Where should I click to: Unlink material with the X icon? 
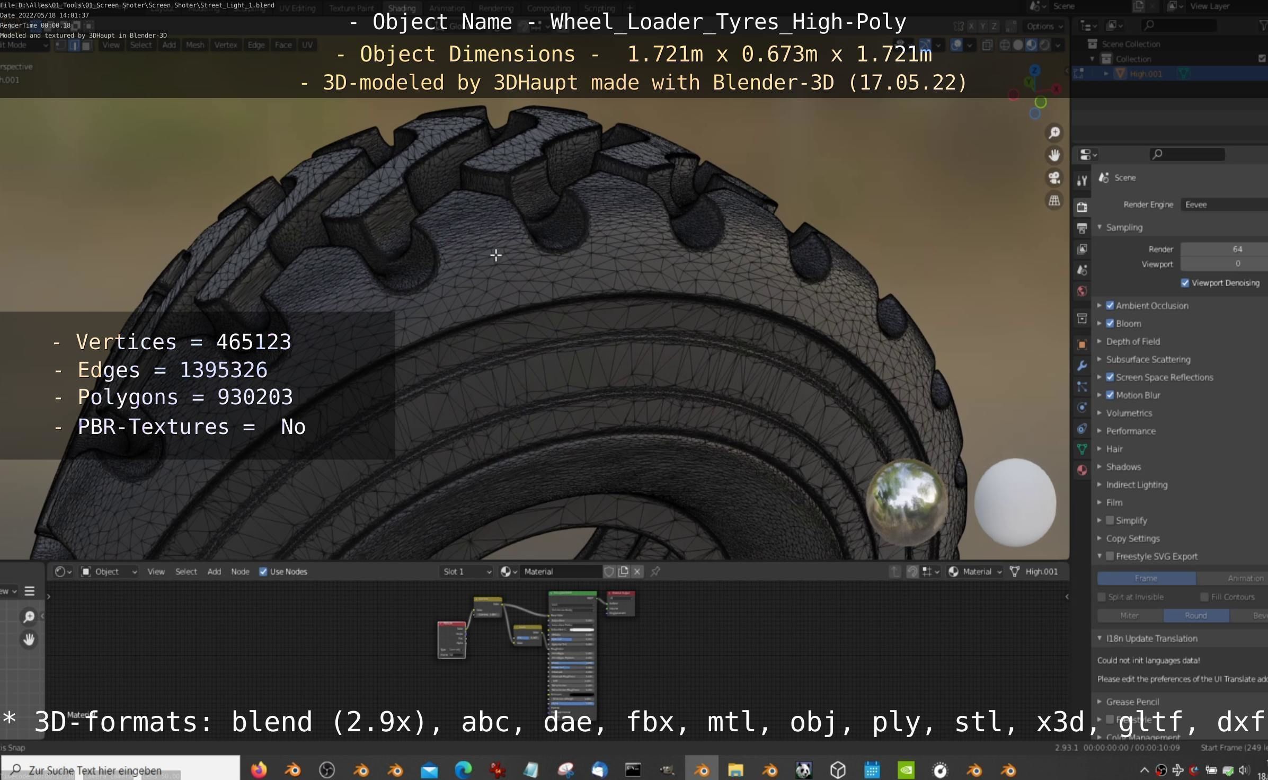[x=637, y=571]
